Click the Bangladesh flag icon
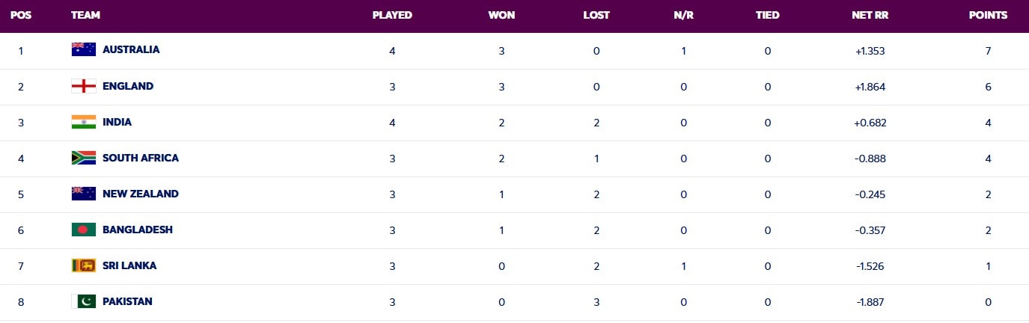The image size is (1029, 323). [83, 230]
